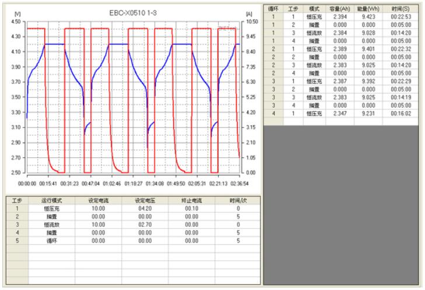Click the chart title EBC-X0510 1-3
Viewport: 425px width, 290px height.
133,12
